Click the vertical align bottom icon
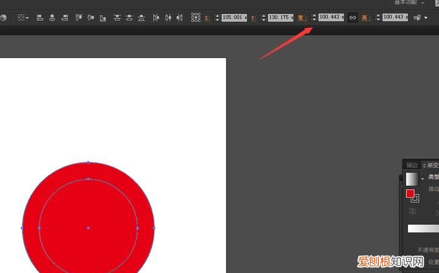Viewport: 439px width, 273px height. tap(103, 18)
